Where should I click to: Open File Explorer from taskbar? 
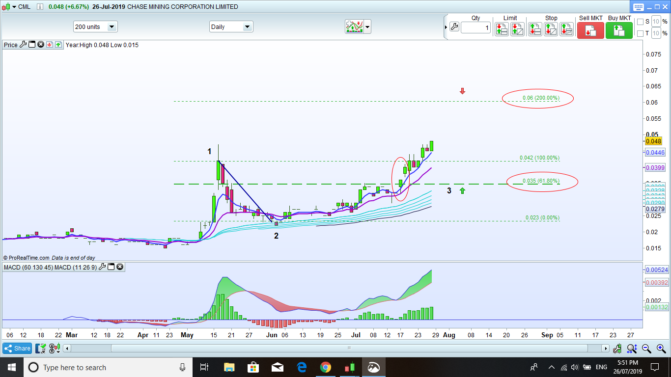(229, 367)
